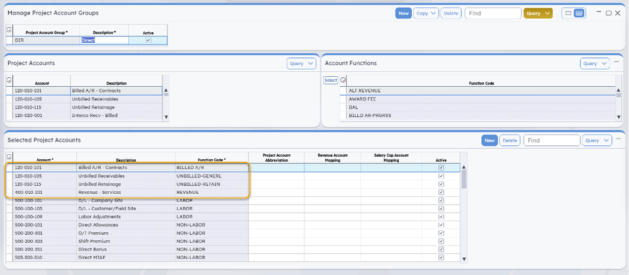Select Direct Bonus description cell
The width and height of the screenshot is (629, 275).
(x=126, y=249)
